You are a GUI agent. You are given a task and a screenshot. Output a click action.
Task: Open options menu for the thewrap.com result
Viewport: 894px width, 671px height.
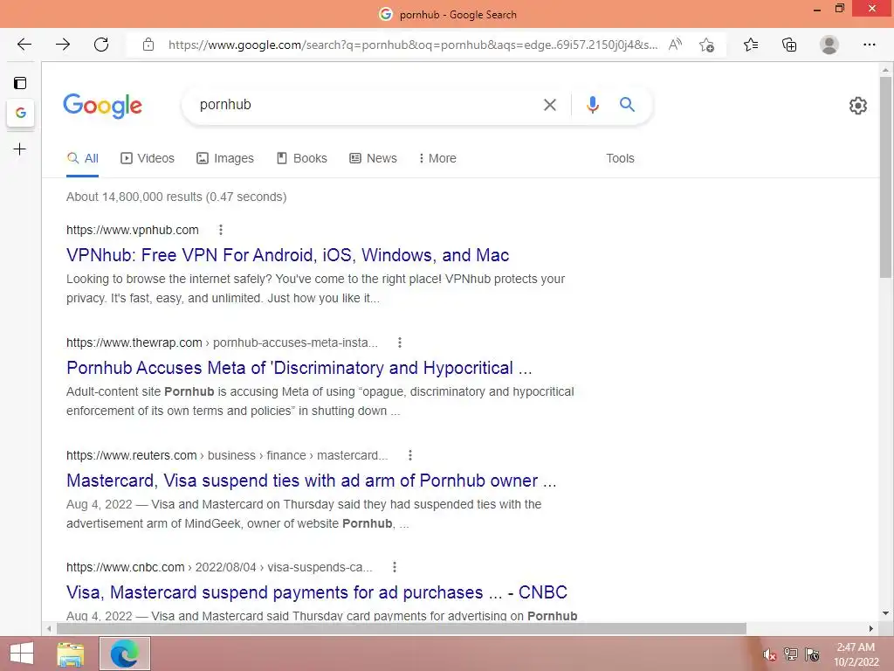pos(400,342)
